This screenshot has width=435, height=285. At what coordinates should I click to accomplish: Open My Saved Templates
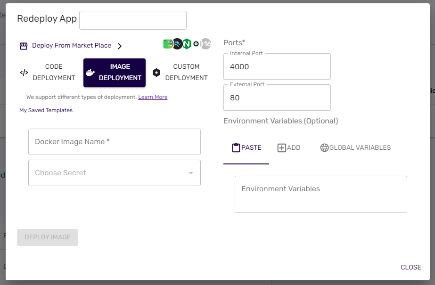click(45, 110)
